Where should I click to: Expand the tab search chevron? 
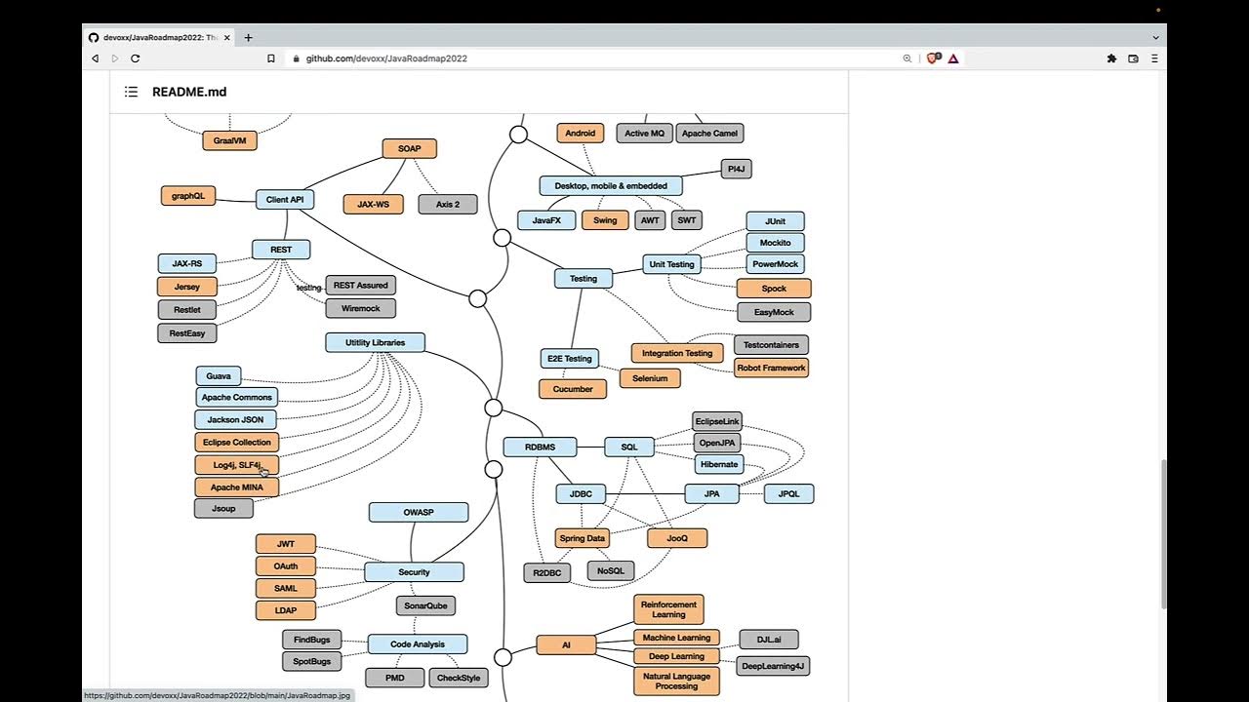[x=1155, y=37]
